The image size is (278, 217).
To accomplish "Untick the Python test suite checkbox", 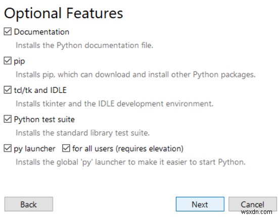I will click(x=8, y=119).
